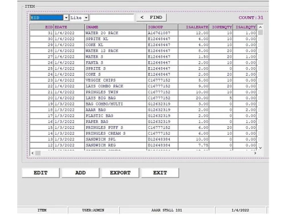The width and height of the screenshot is (287, 215).
Task: Click the EDIT button
Action: pos(41,173)
